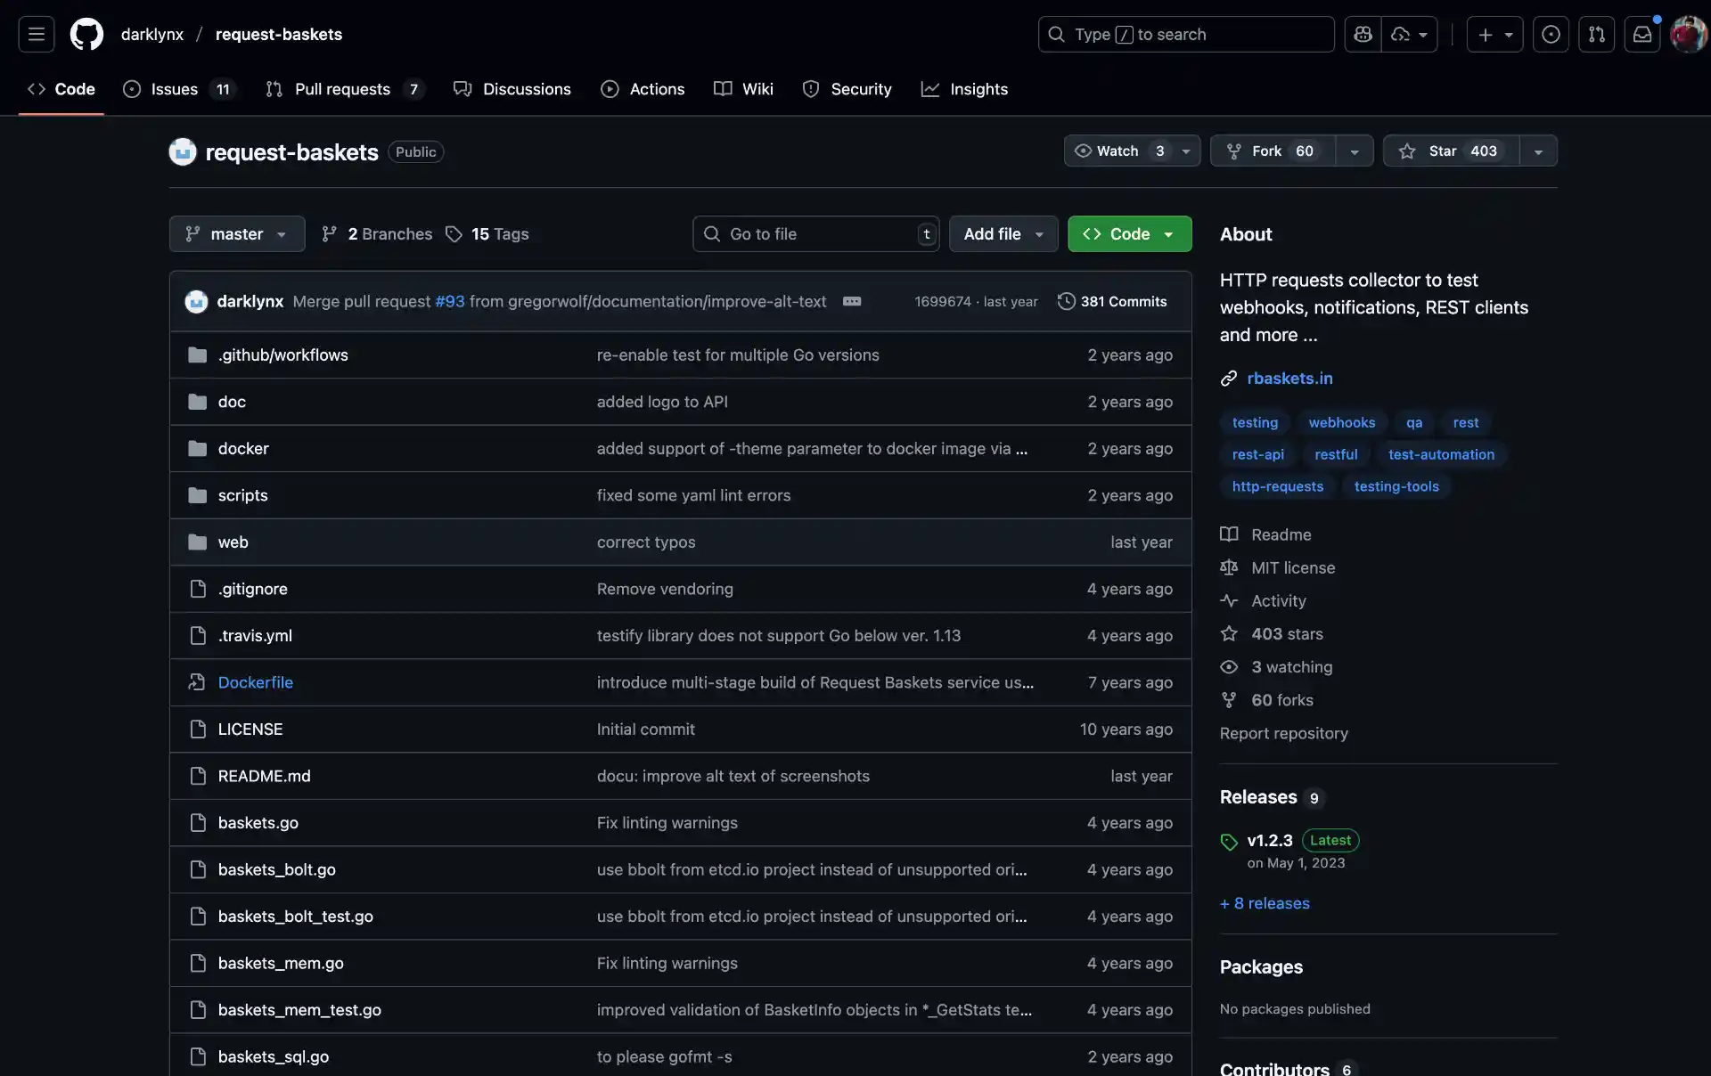
Task: Open the scripts folder icon
Action: tap(198, 495)
